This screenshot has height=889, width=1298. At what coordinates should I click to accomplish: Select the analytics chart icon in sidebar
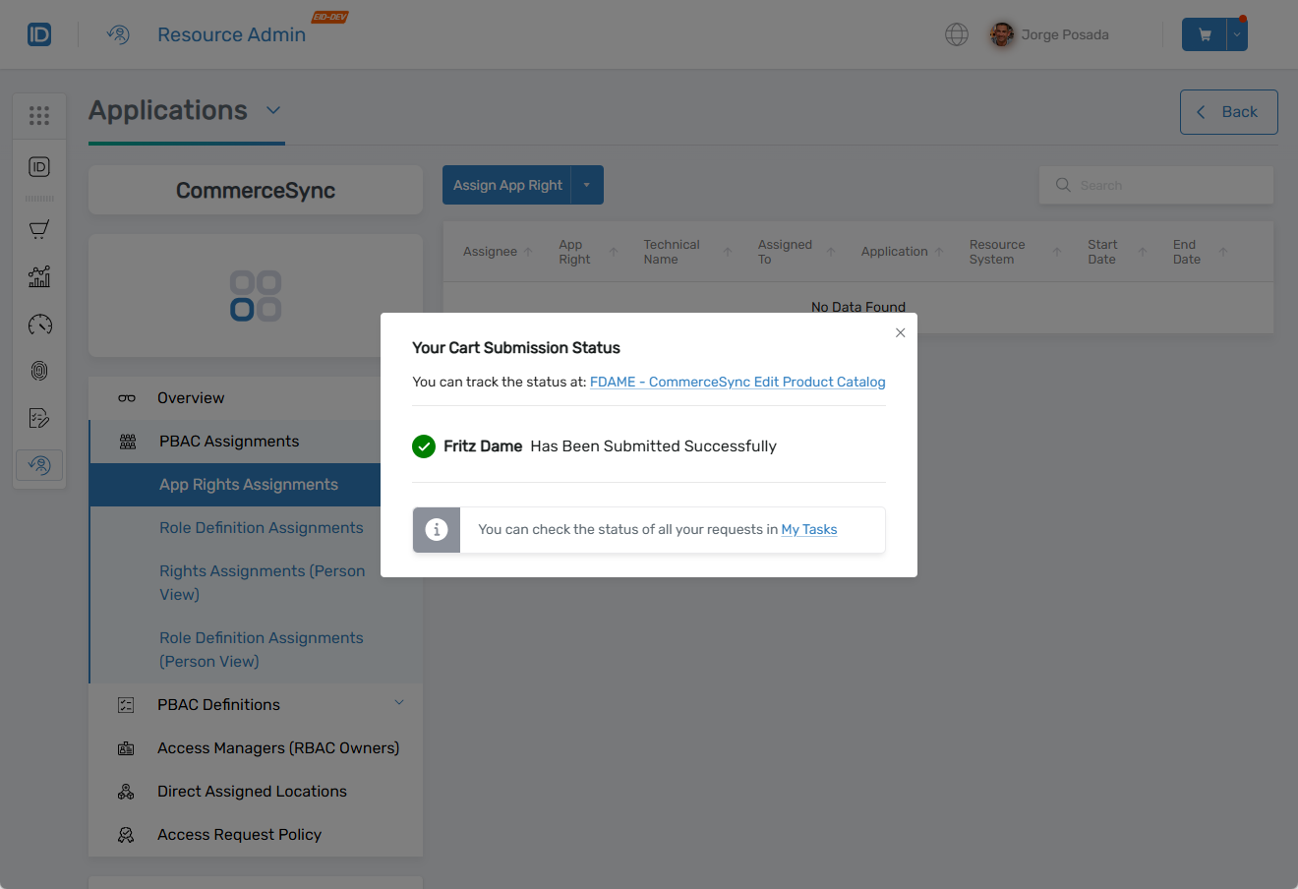(39, 276)
